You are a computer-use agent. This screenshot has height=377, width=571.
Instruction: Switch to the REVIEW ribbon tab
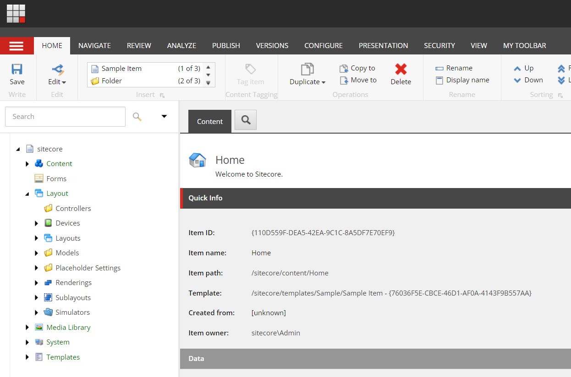139,46
